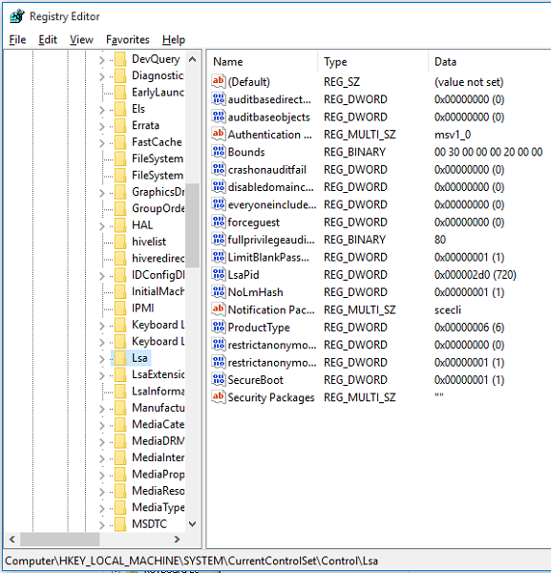
Task: Expand the MSDTC key chevron
Action: point(102,524)
